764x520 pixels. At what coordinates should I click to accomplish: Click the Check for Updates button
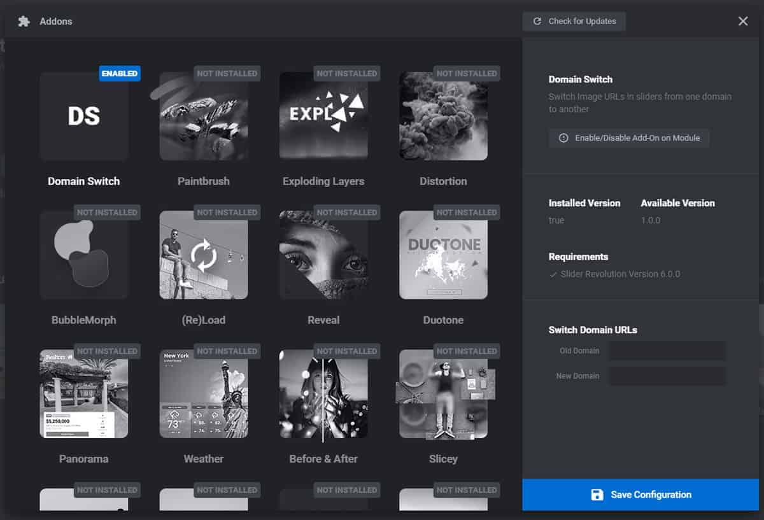pyautogui.click(x=574, y=21)
